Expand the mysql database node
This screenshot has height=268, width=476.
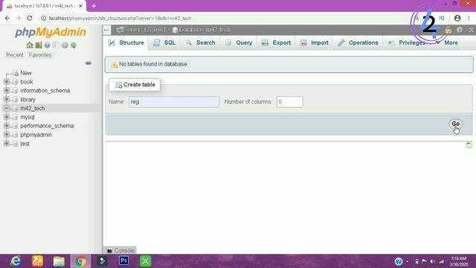7,117
